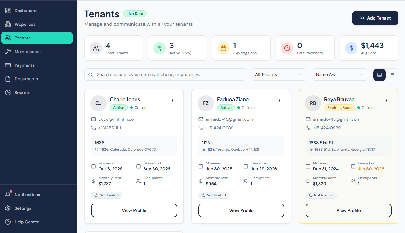Image resolution: width=405 pixels, height=233 pixels.
Task: Expand the Name A-Z sort dropdown
Action: (339, 74)
